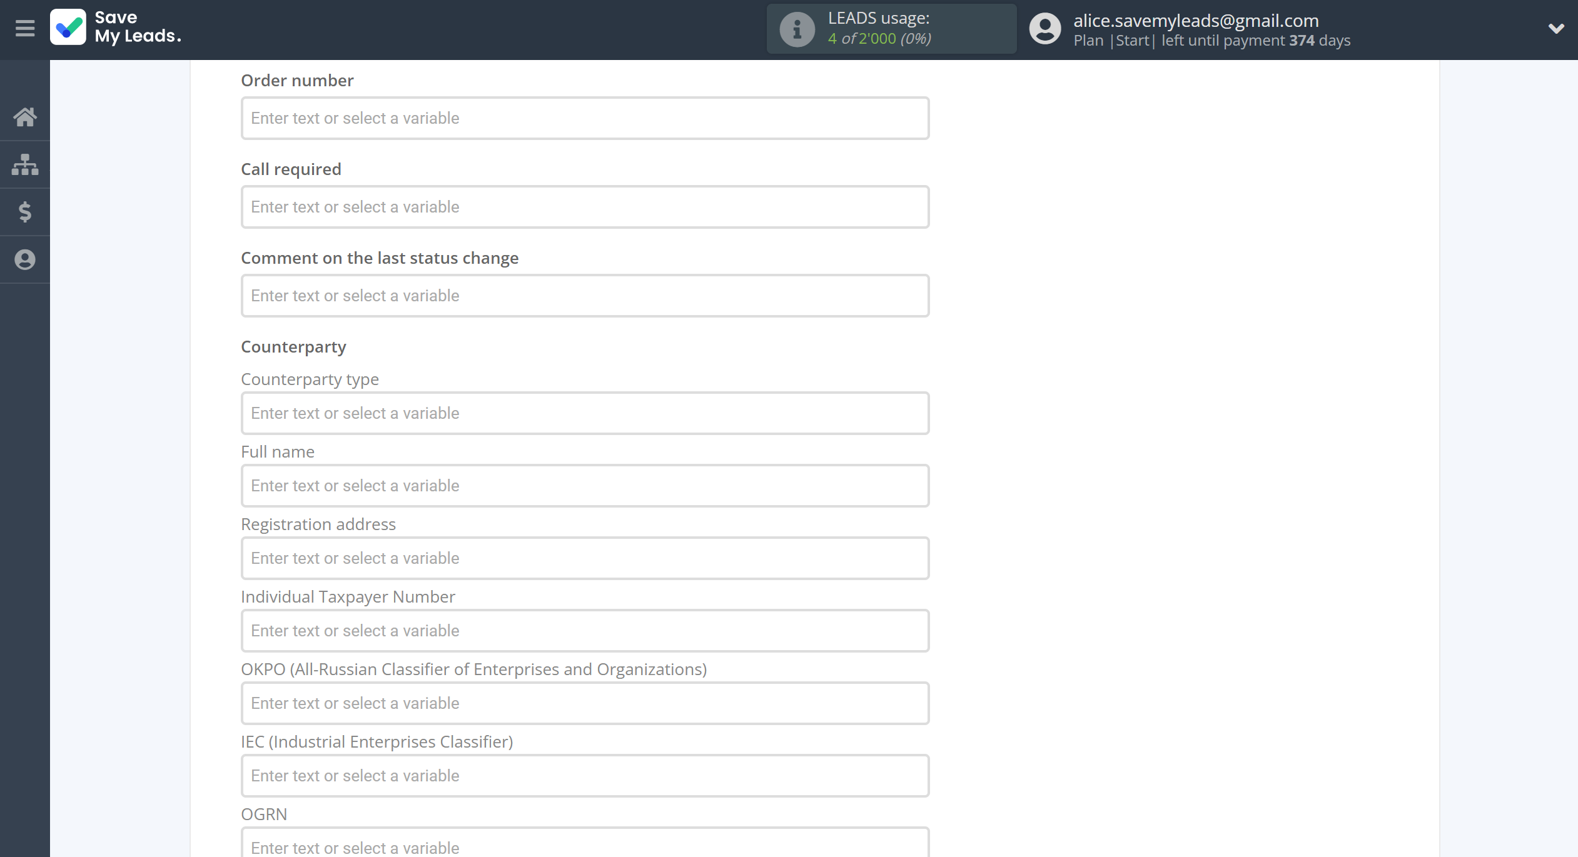
Task: Click the Registration address input field
Action: click(x=585, y=557)
